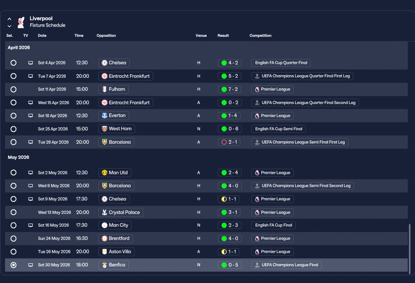Open English FA Cup Semi Final competition
Screen dimensions: 415x283
pos(279,129)
